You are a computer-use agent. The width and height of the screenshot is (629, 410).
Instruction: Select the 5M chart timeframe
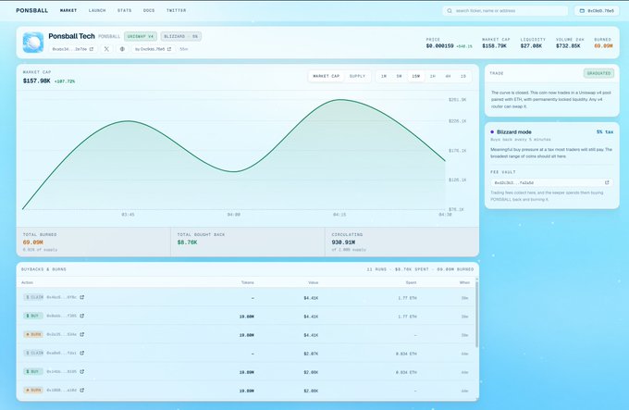click(x=399, y=76)
